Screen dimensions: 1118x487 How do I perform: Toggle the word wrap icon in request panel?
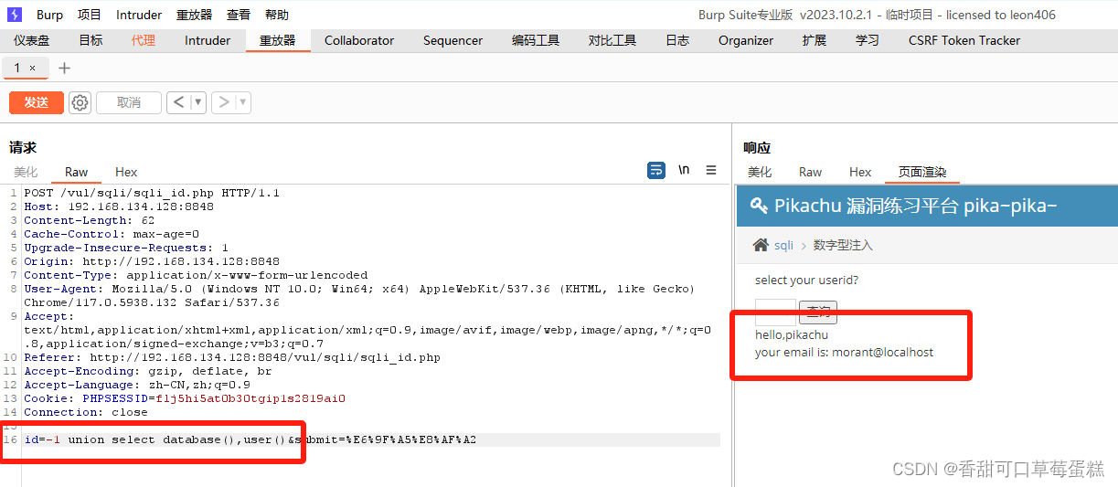[x=655, y=170]
